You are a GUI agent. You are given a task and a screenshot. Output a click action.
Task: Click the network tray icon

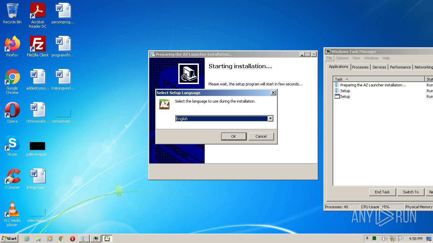click(392, 239)
